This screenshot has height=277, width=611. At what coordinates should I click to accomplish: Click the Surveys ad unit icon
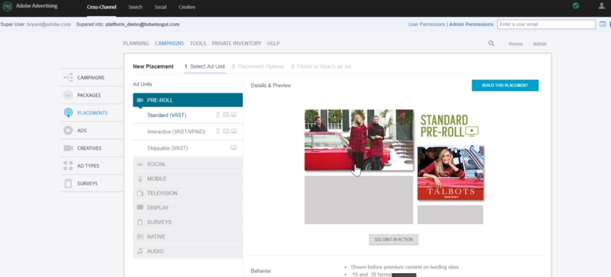[140, 222]
